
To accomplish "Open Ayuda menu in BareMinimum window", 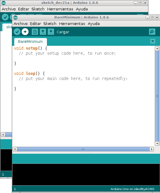I will (x=94, y=23).
